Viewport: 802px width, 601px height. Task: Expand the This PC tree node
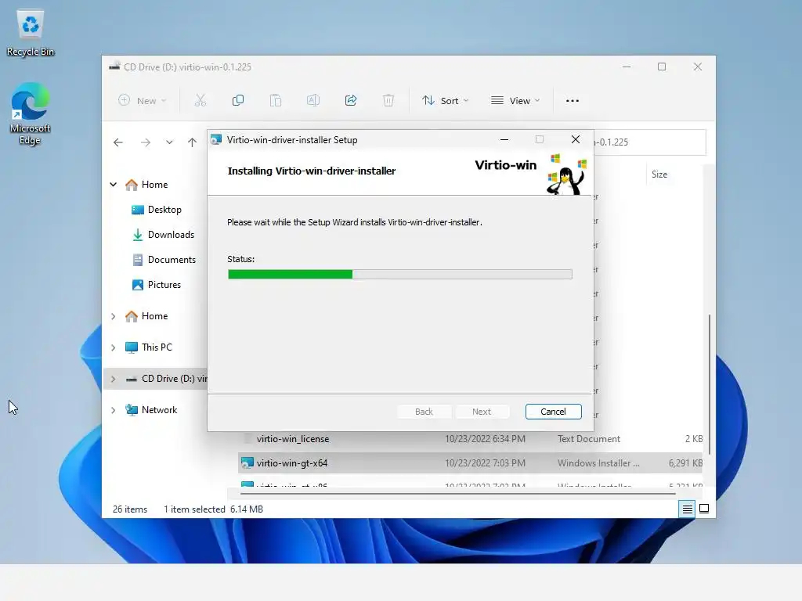coord(114,347)
